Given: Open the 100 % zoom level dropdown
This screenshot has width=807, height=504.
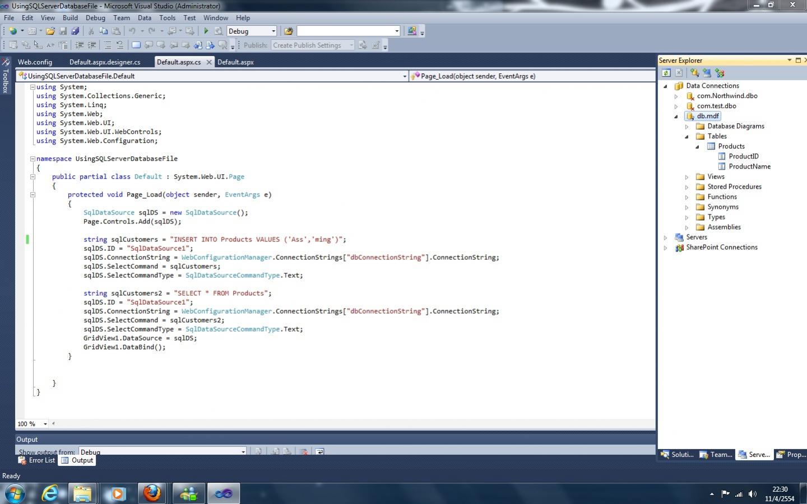Looking at the screenshot, I should pos(45,424).
